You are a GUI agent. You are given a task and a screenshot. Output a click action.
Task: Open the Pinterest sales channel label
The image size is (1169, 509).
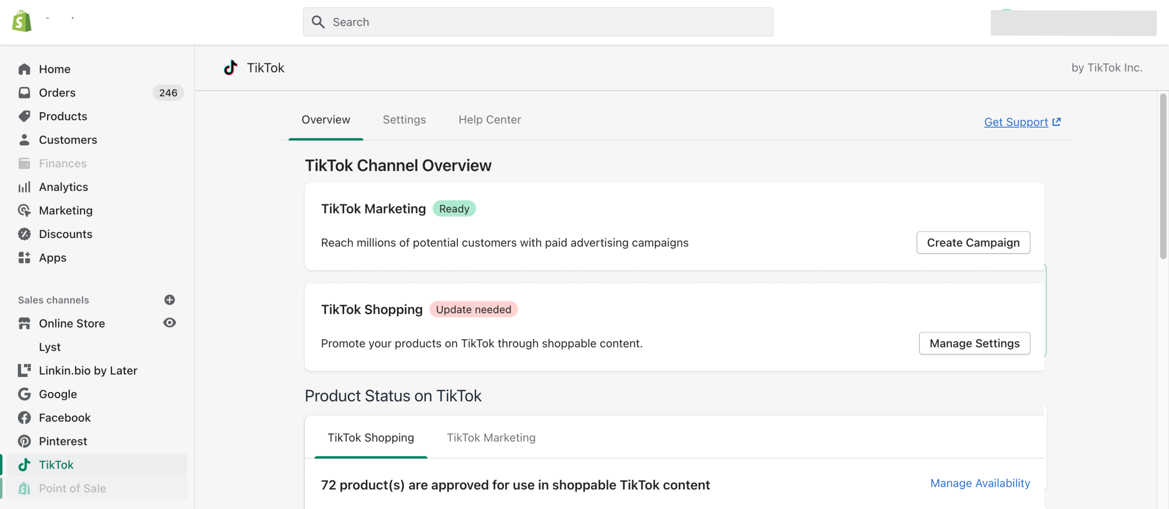[63, 441]
